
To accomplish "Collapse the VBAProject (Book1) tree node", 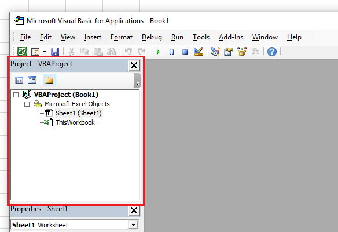I will tap(16, 95).
